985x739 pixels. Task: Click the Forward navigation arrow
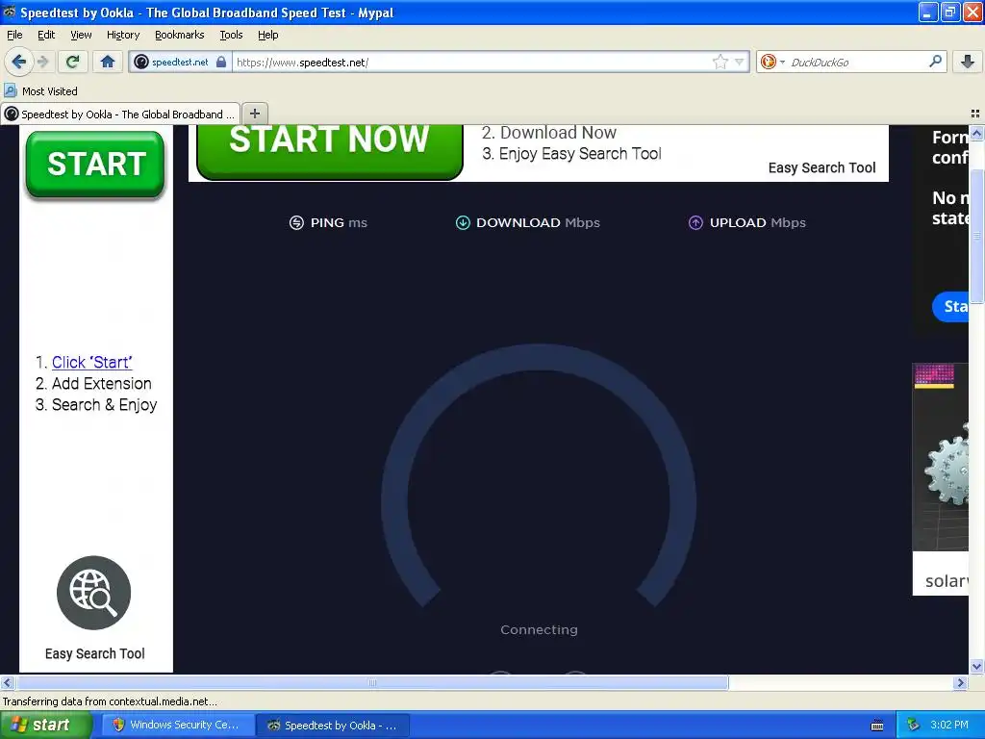click(x=42, y=62)
